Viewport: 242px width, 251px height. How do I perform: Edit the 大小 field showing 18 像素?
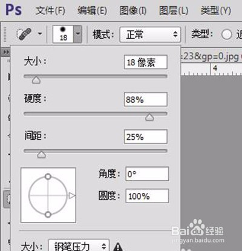coord(146,62)
